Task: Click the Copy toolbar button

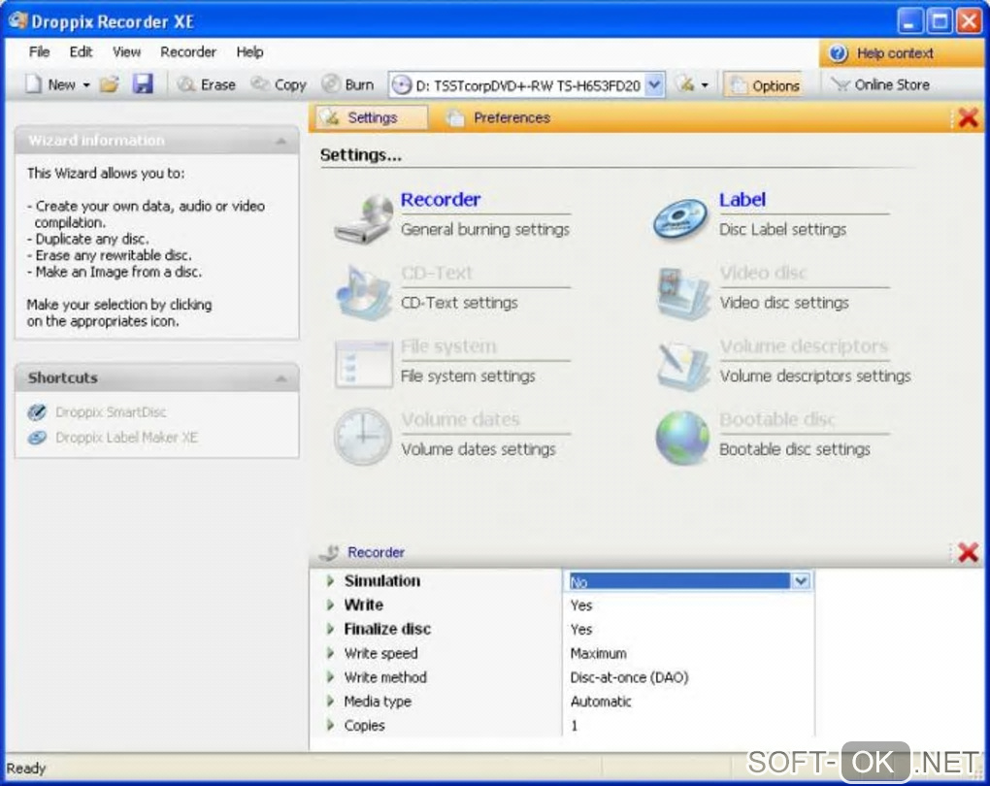Action: click(x=279, y=84)
